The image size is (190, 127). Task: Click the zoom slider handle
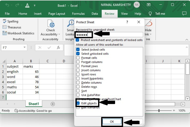[159, 110]
